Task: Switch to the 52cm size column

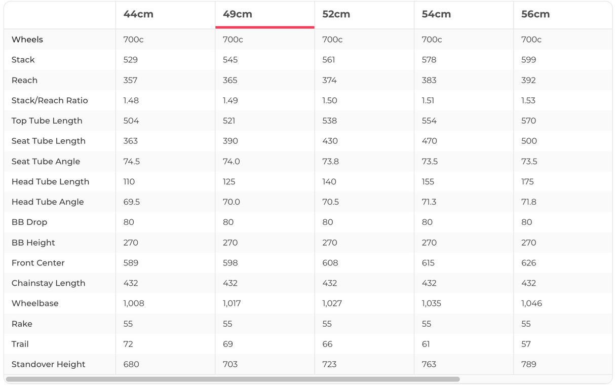Action: pyautogui.click(x=336, y=14)
